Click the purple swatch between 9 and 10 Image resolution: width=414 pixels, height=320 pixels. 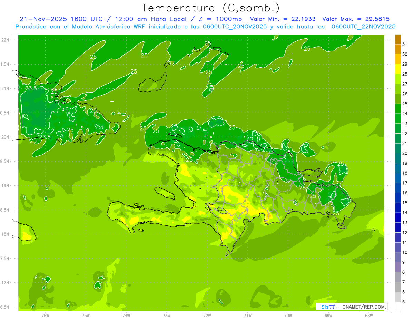tap(398, 258)
